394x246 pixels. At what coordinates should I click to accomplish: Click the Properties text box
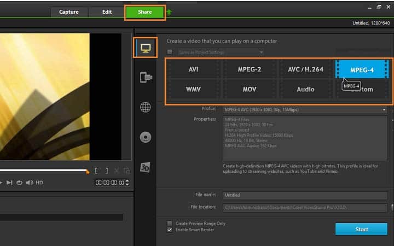(x=305, y=138)
